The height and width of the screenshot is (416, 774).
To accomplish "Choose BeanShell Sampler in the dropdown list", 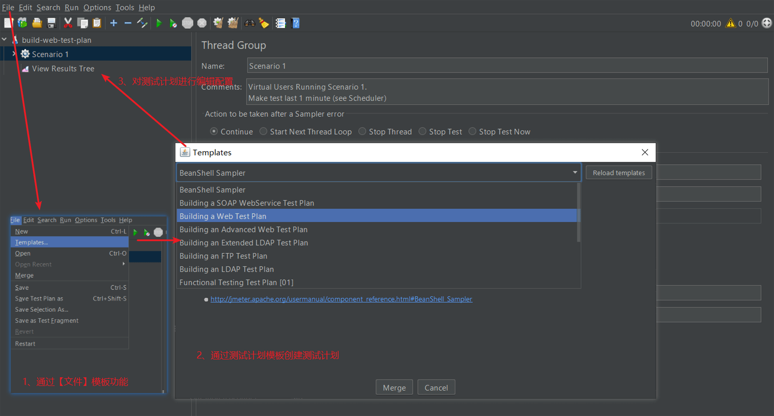I will [377, 190].
